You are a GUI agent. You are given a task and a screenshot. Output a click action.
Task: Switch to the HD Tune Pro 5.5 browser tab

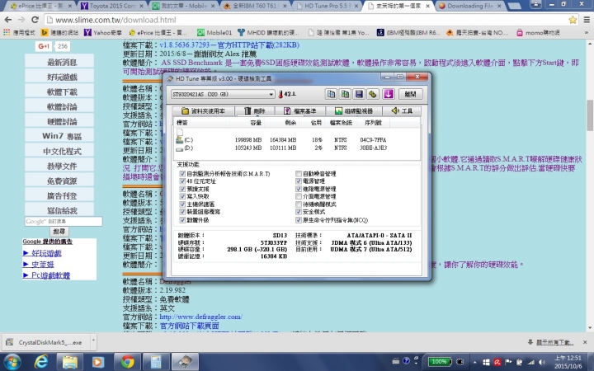coord(328,6)
